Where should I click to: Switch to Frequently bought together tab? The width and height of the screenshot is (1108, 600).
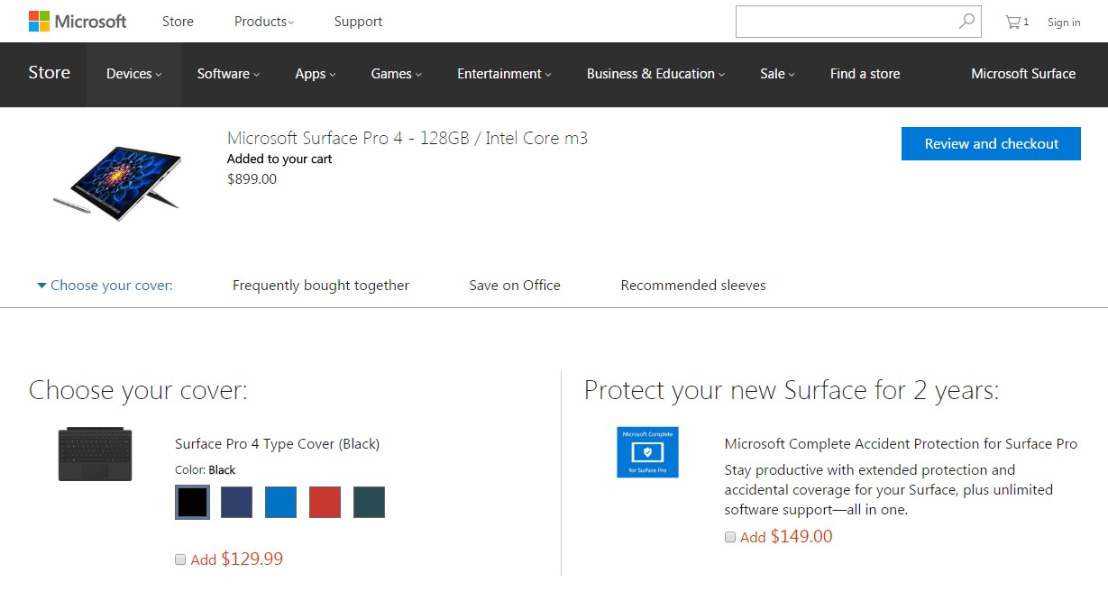pos(320,286)
